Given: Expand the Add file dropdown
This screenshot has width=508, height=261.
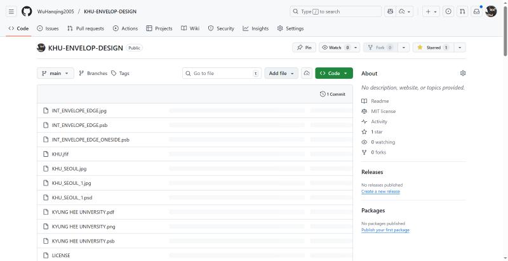Looking at the screenshot, I should (x=281, y=73).
